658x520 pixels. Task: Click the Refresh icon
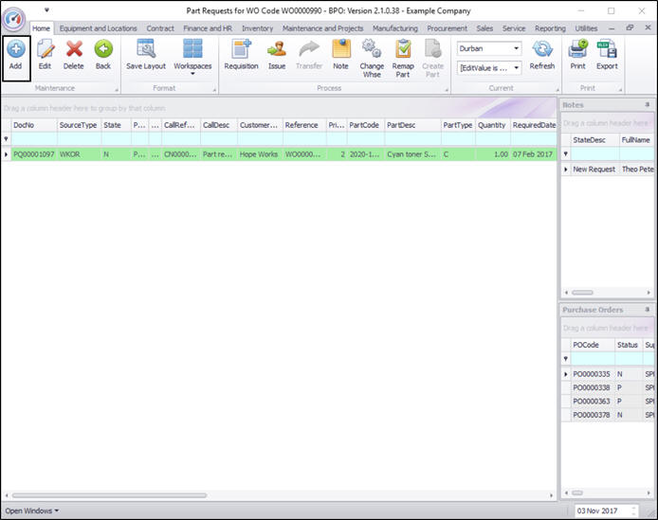point(542,49)
